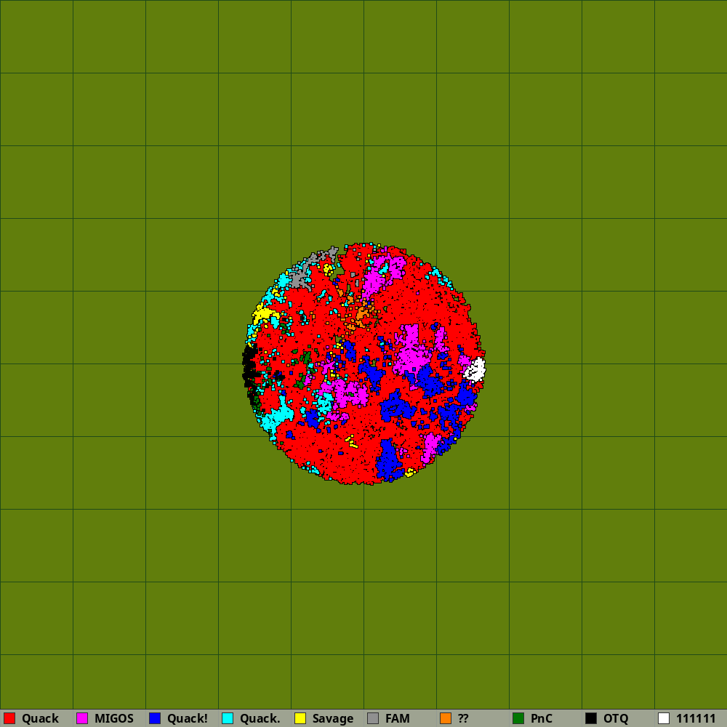Image resolution: width=727 pixels, height=727 pixels.
Task: Select the FAM legend label
Action: coord(398,719)
